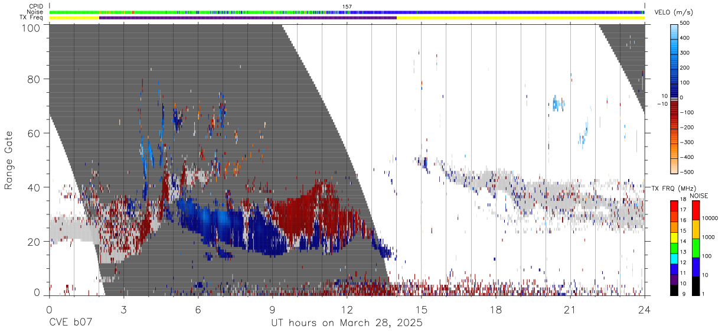725x335 pixels.
Task: Click the 40 tick on Range Gate axis
Action: [x=34, y=187]
